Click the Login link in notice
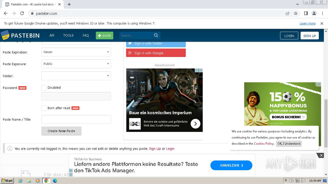The image size is (328, 184). click(x=170, y=148)
